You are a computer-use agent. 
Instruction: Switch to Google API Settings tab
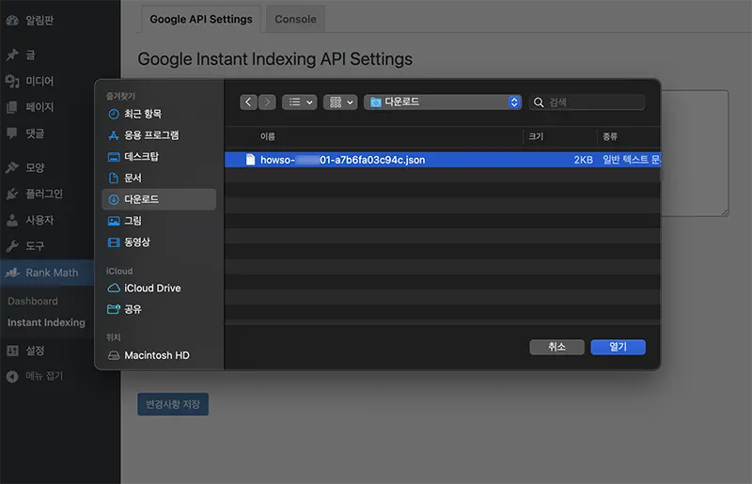[201, 19]
